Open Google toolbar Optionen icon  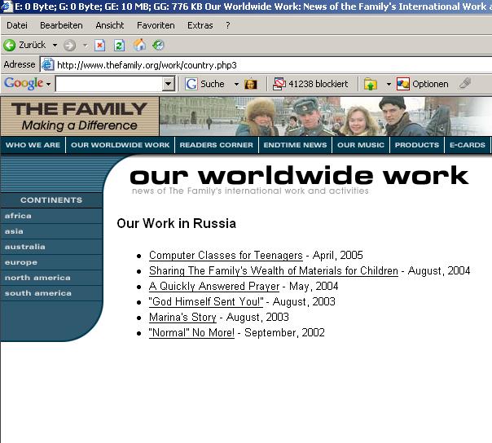point(403,84)
